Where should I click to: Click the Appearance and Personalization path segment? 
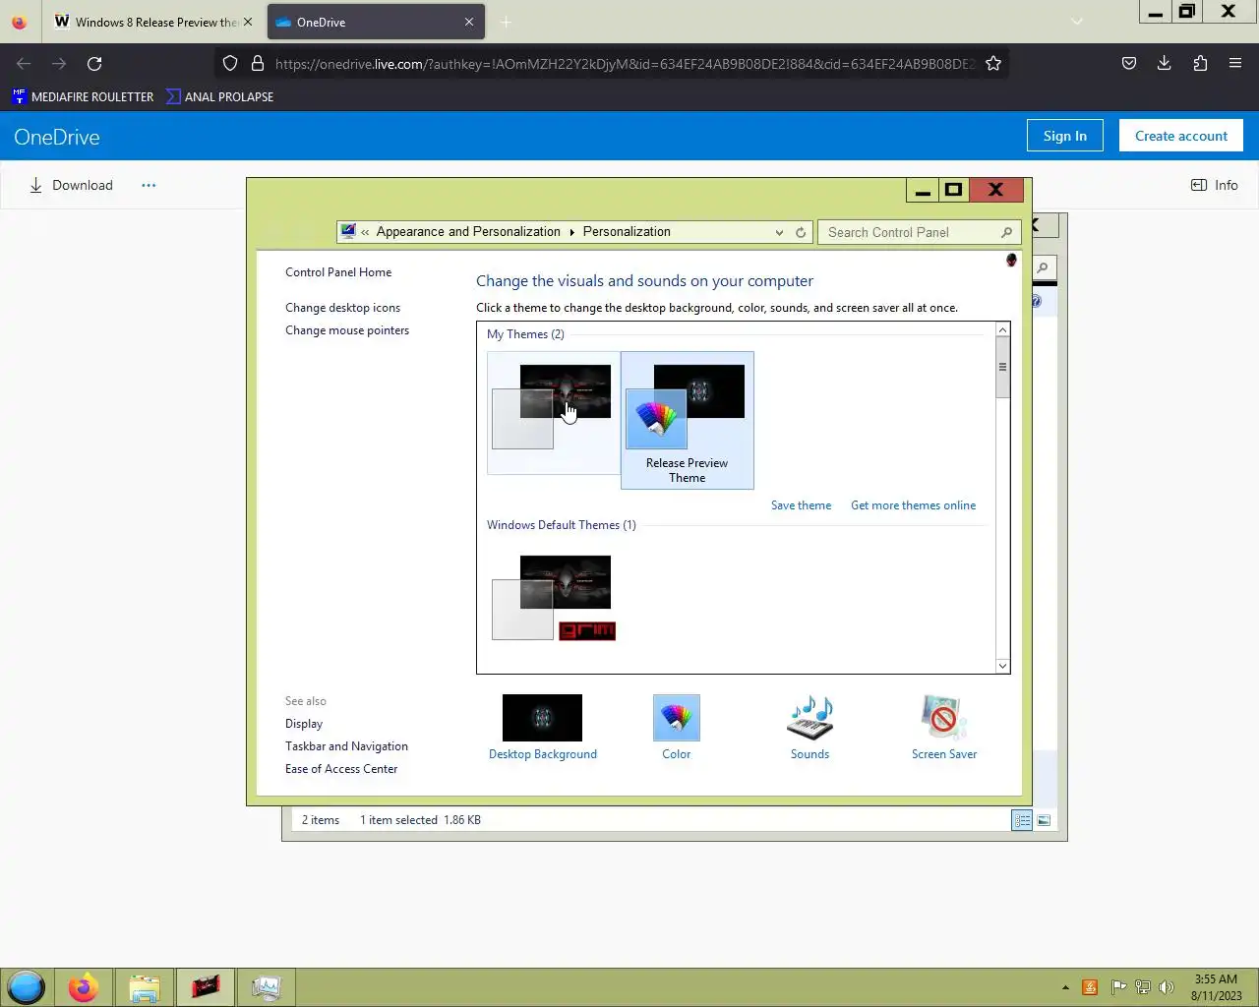[468, 232]
